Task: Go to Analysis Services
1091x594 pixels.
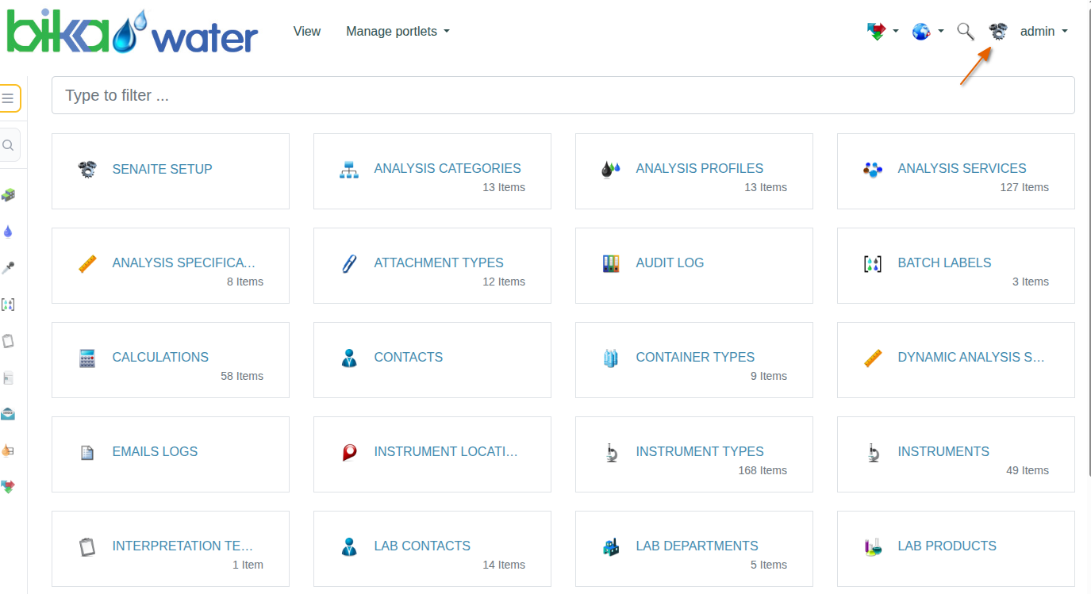Action: point(962,168)
